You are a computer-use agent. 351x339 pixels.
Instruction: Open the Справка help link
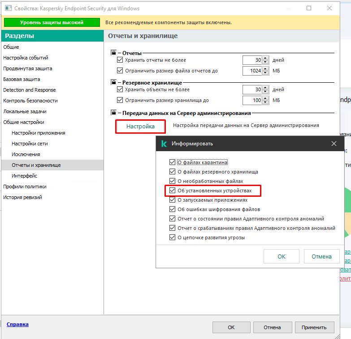[17, 324]
